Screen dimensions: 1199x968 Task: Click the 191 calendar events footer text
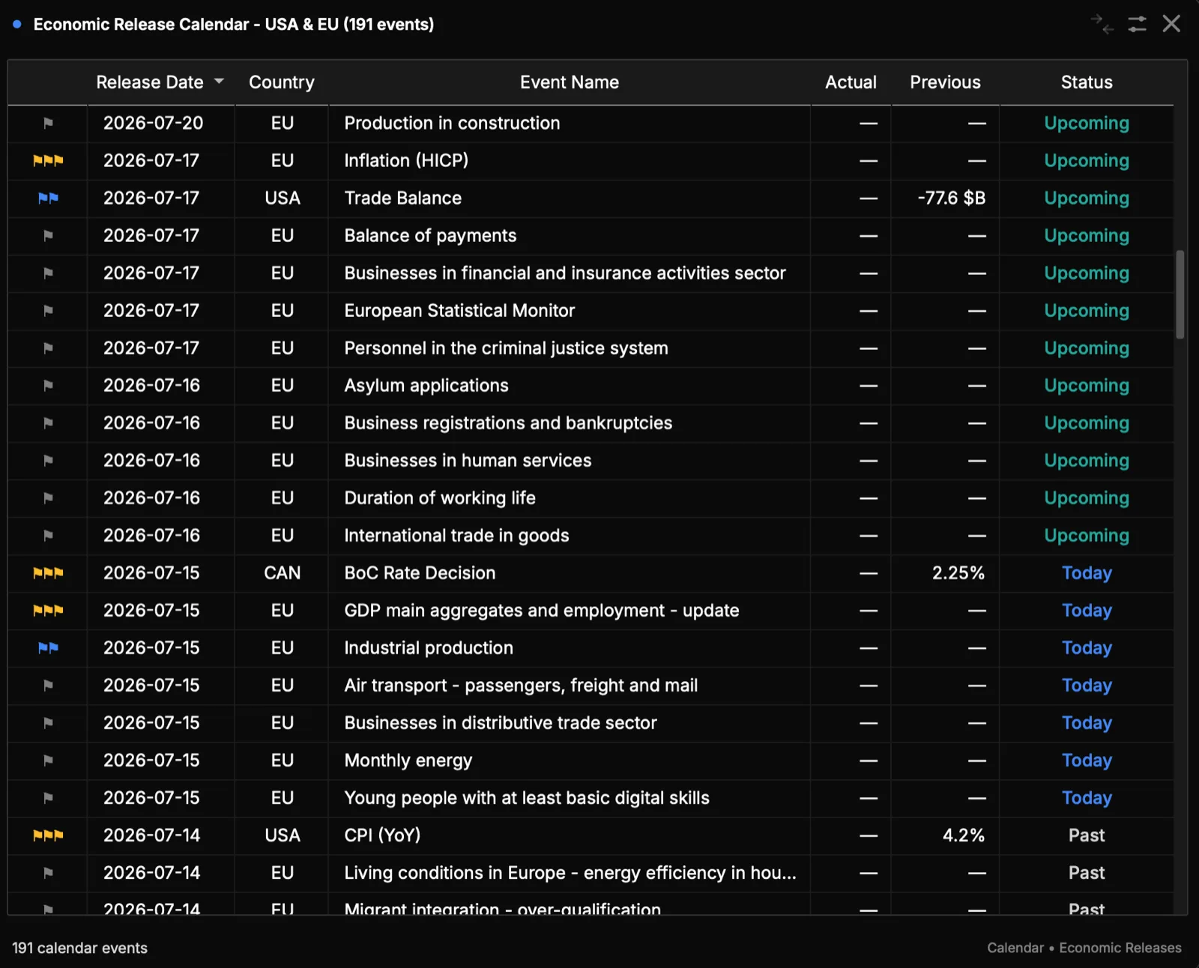(x=79, y=948)
